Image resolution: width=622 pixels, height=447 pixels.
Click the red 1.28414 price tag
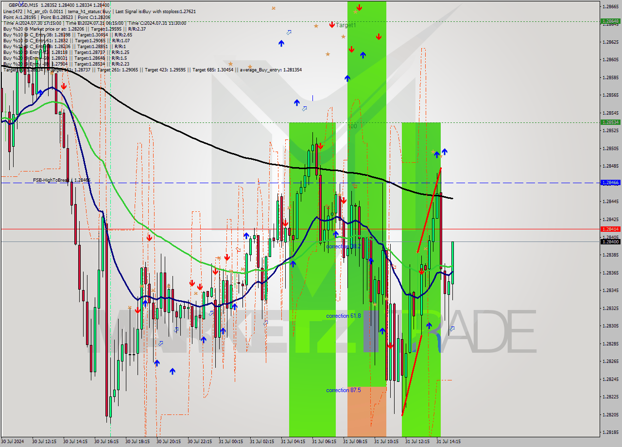610,229
